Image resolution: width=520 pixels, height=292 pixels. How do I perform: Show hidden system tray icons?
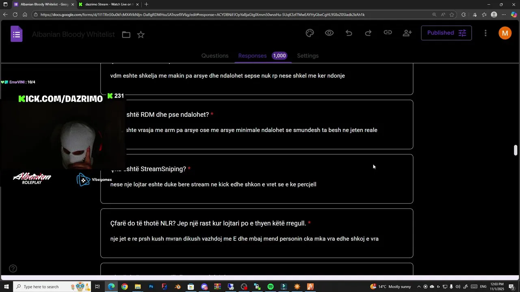coord(419,287)
